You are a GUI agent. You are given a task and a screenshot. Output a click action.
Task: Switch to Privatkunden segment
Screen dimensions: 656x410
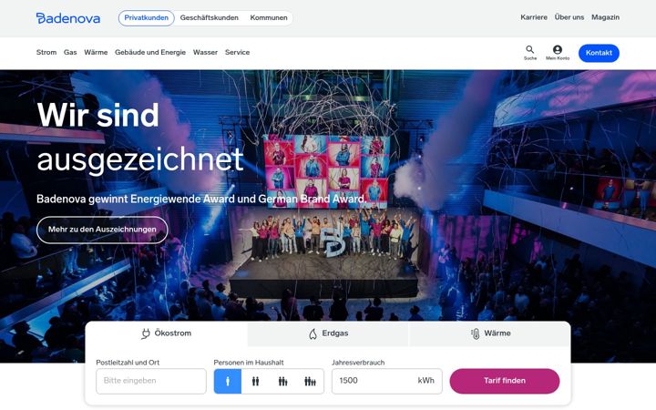click(x=147, y=18)
